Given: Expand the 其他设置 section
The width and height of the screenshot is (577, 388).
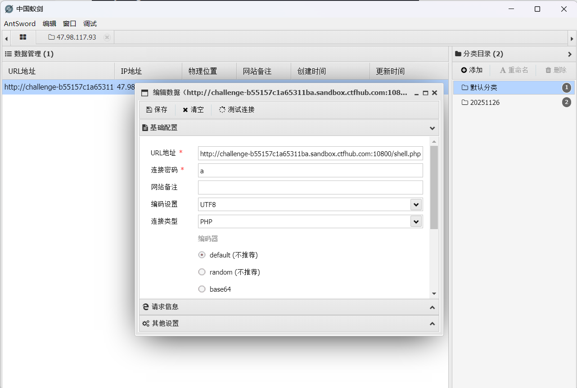Looking at the screenshot, I should pos(433,324).
